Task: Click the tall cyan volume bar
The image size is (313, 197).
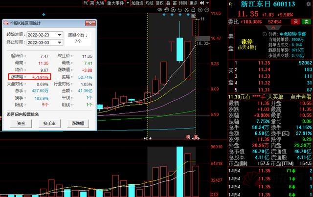Action: [x=179, y=172]
